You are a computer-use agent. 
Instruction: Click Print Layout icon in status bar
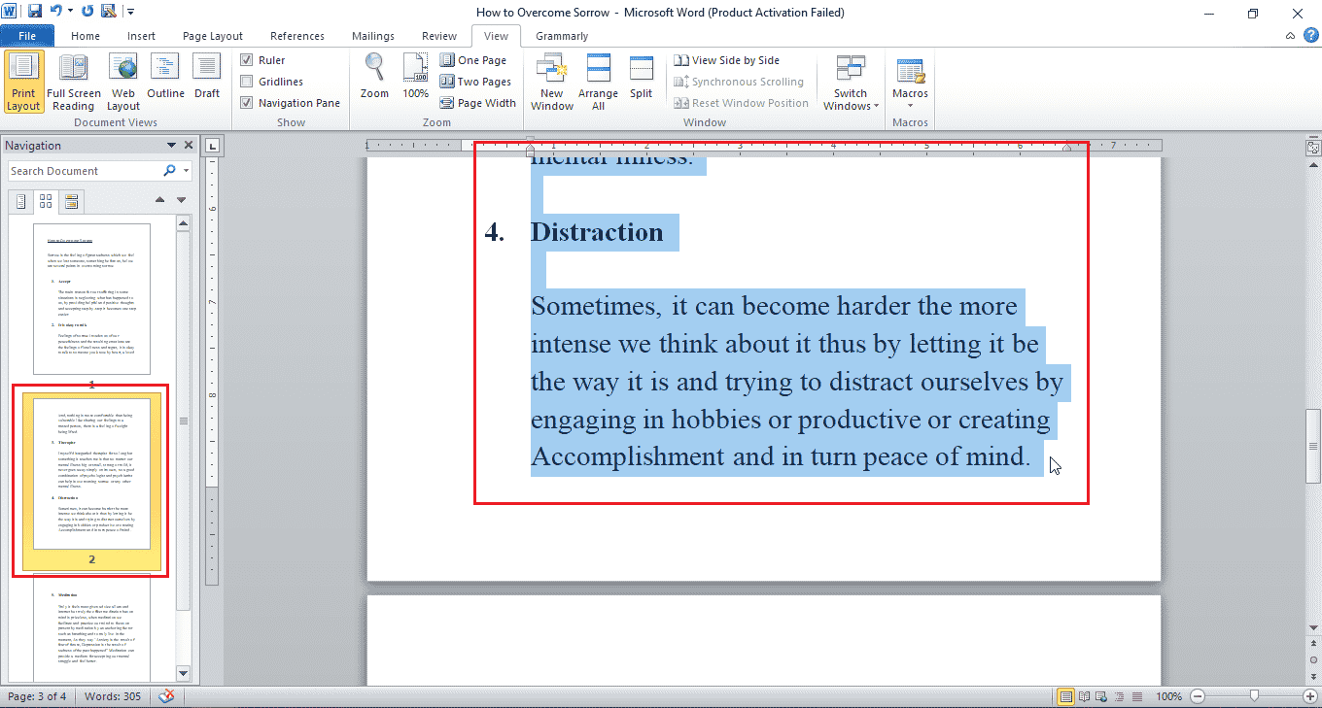click(x=1066, y=696)
